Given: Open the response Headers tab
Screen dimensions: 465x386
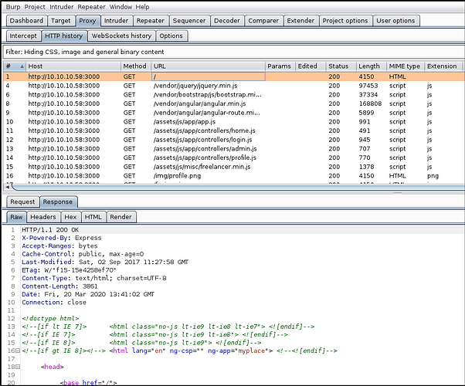Looking at the screenshot, I should [42, 217].
